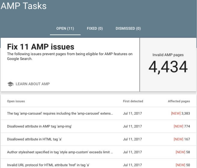Click the Open issues column header
This screenshot has height=168, width=197.
point(16,101)
